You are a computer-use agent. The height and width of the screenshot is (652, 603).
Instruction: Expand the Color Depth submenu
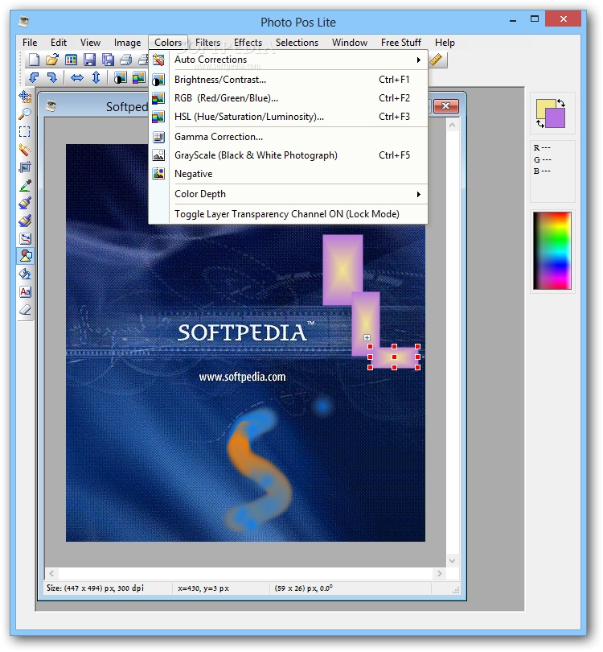(x=288, y=194)
